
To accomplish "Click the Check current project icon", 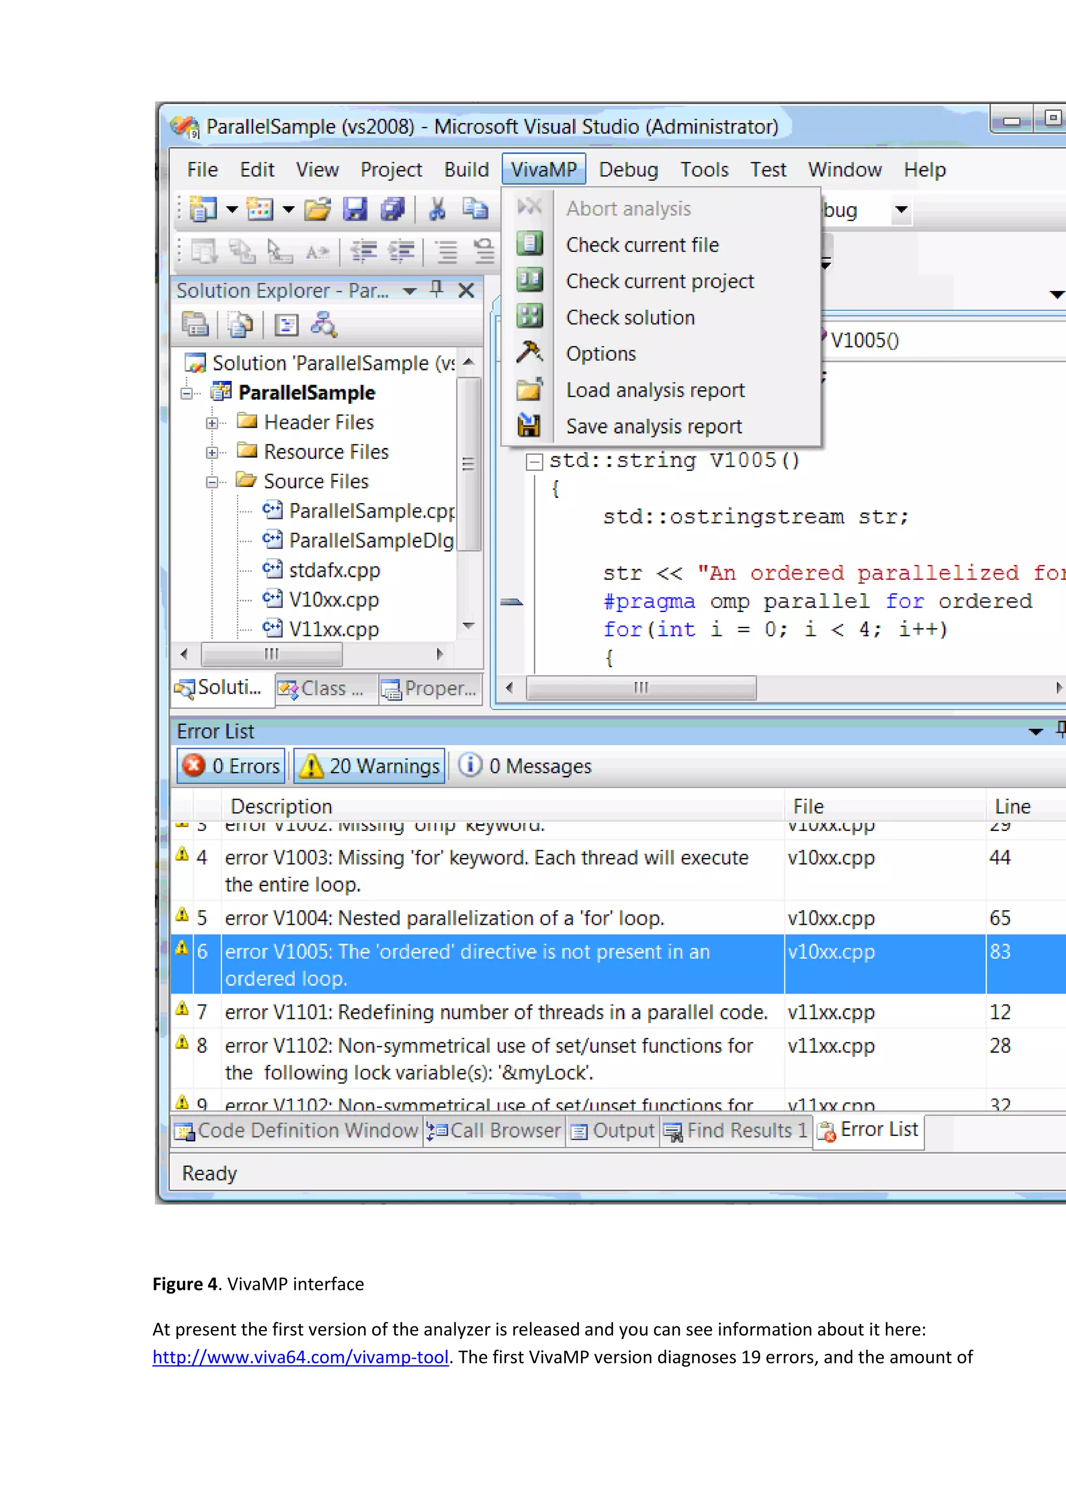I will pyautogui.click(x=529, y=280).
